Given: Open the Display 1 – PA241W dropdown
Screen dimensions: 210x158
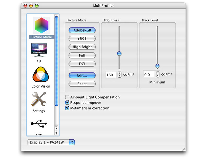Looking at the screenshot, I should (51, 142).
